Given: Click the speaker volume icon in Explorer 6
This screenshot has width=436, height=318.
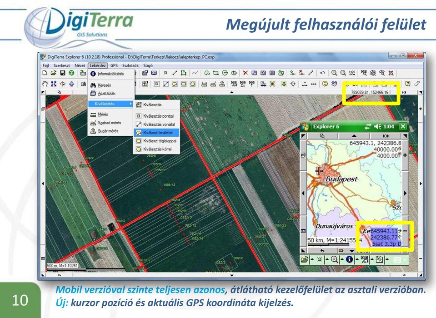Looking at the screenshot, I should click(377, 127).
